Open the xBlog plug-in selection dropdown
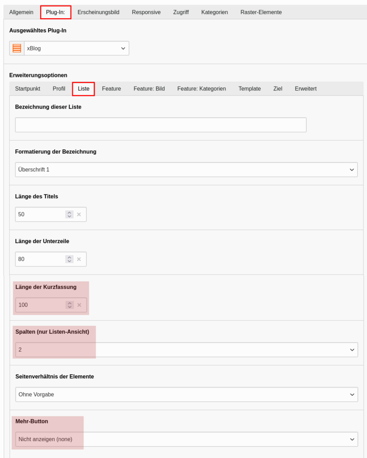This screenshot has width=367, height=458. [x=77, y=48]
